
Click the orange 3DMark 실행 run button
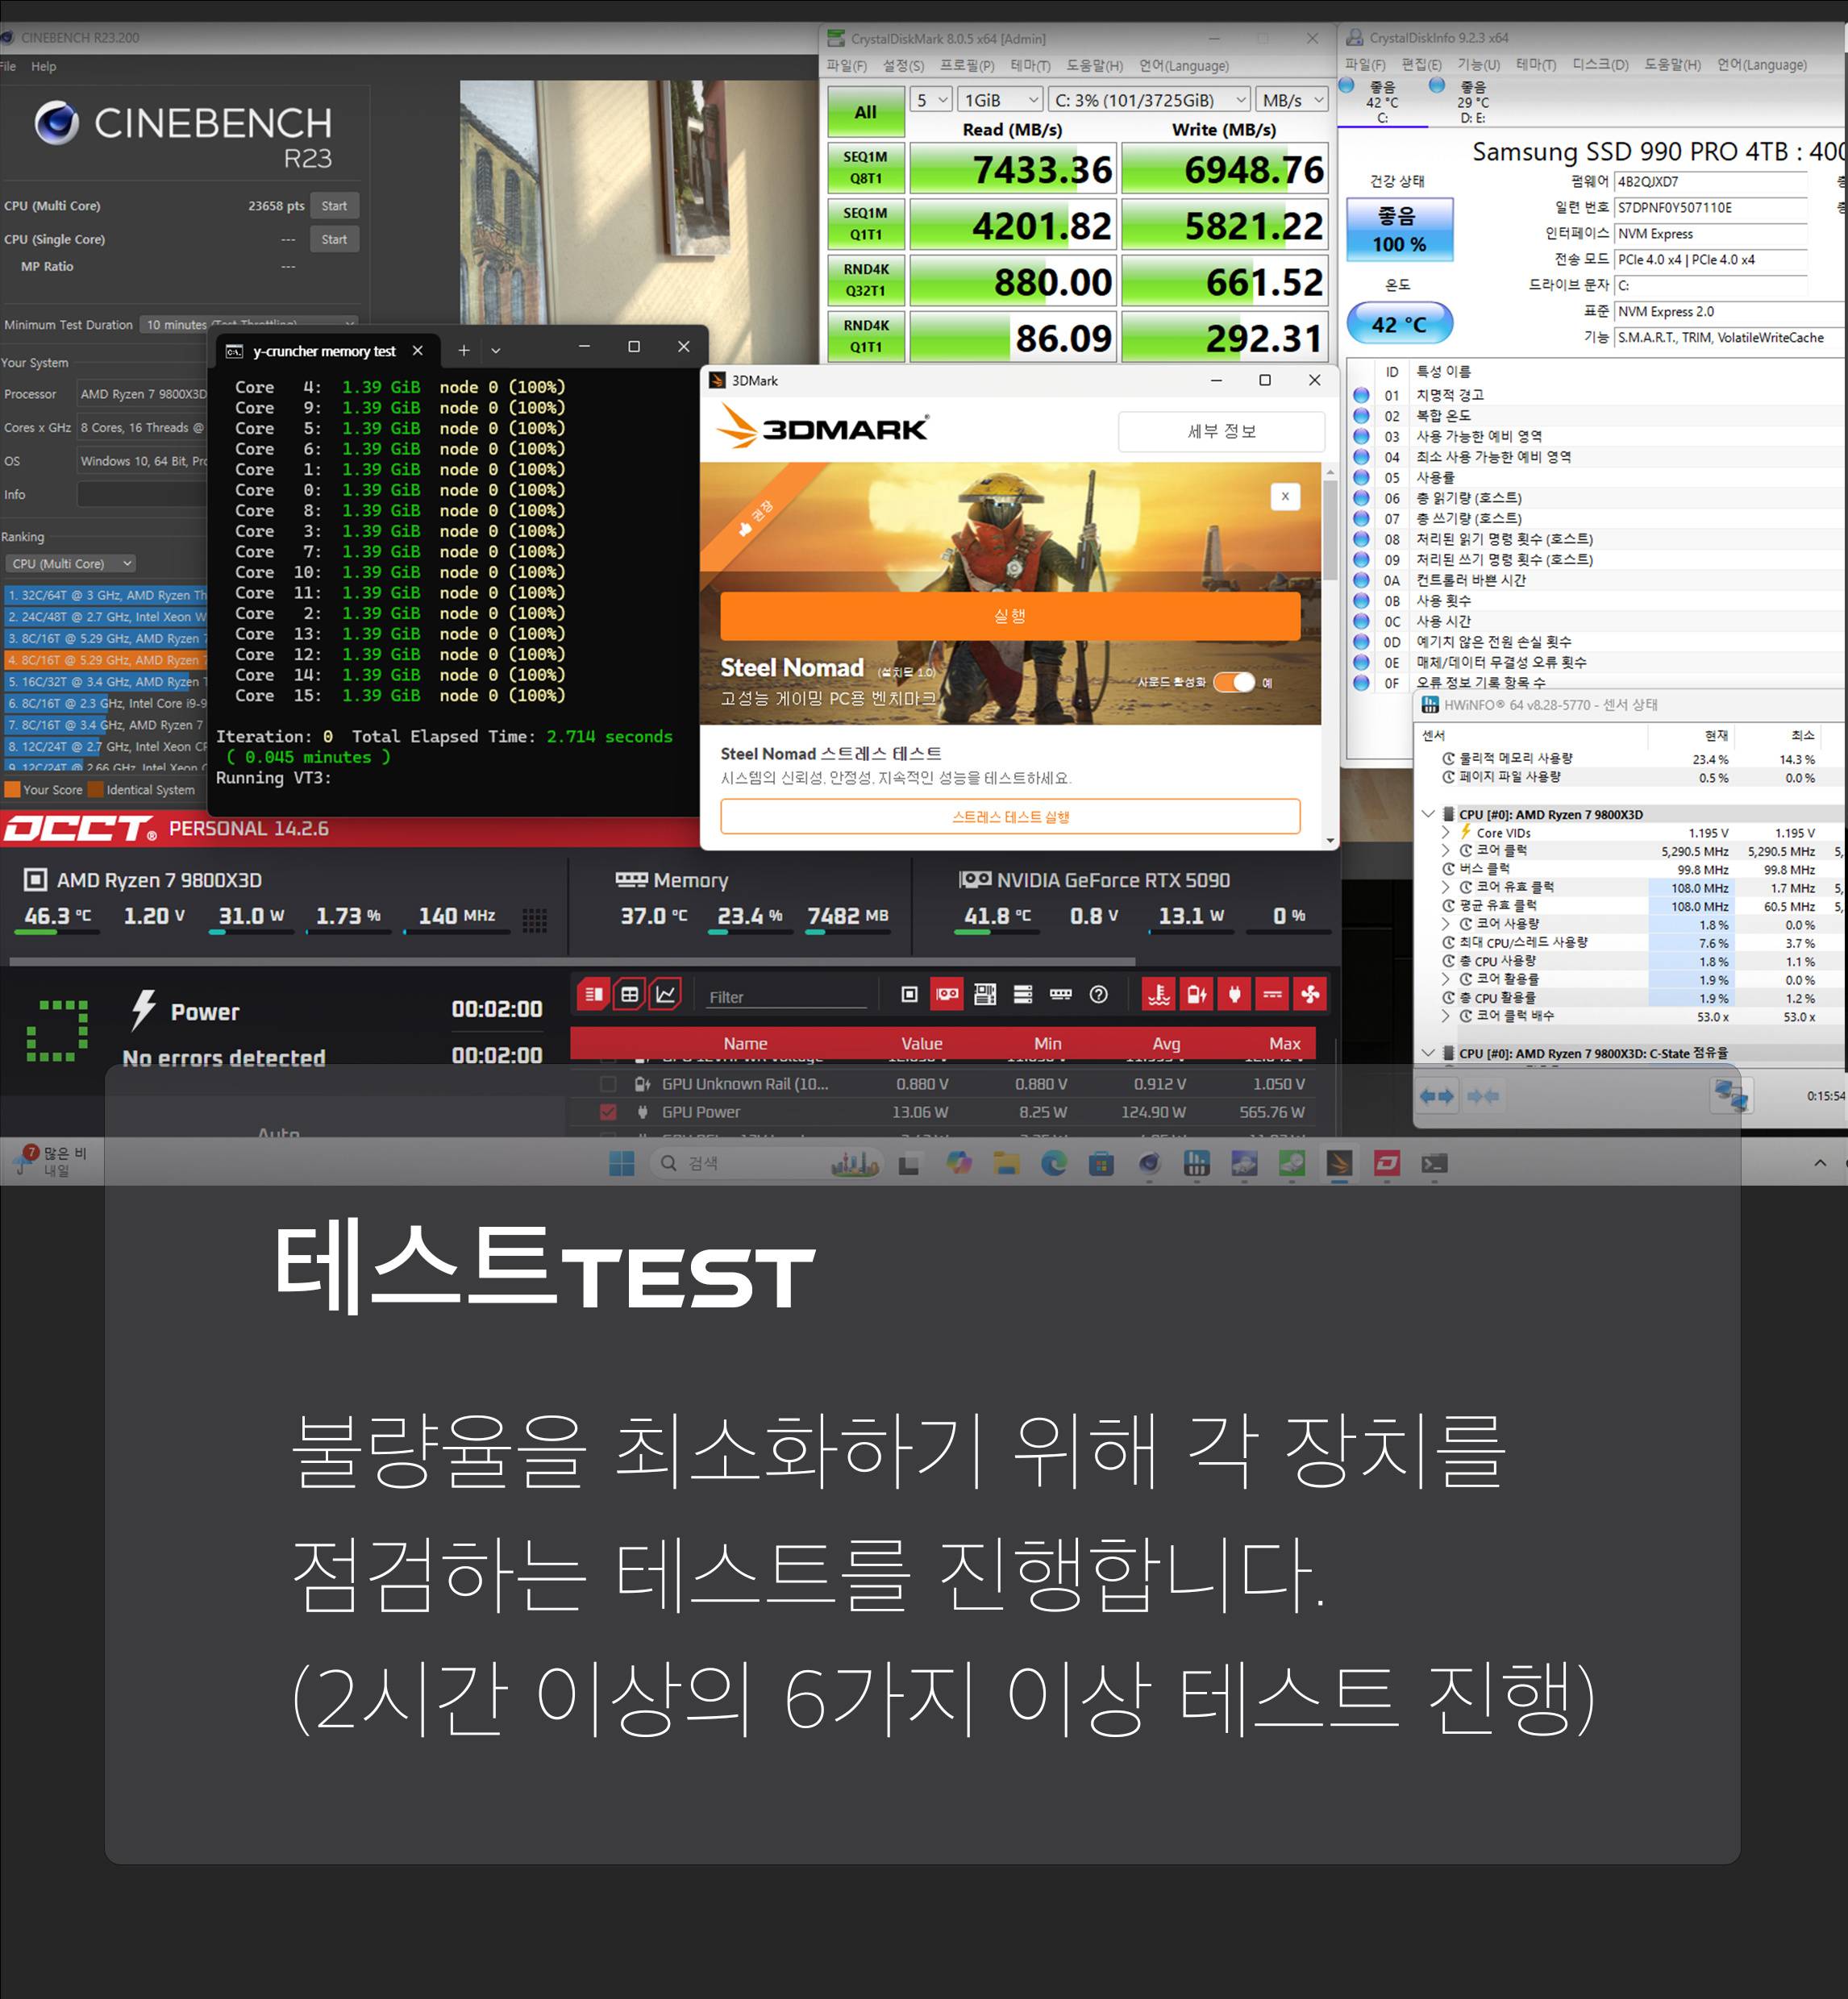click(x=1010, y=616)
